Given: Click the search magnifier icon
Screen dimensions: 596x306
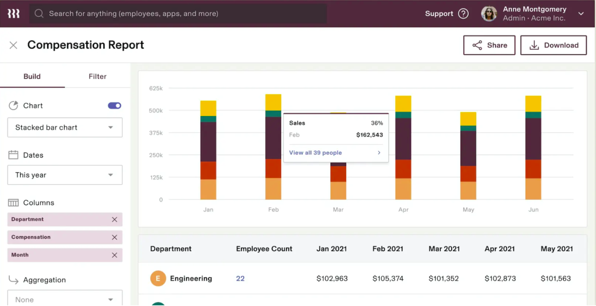Looking at the screenshot, I should click(x=39, y=14).
